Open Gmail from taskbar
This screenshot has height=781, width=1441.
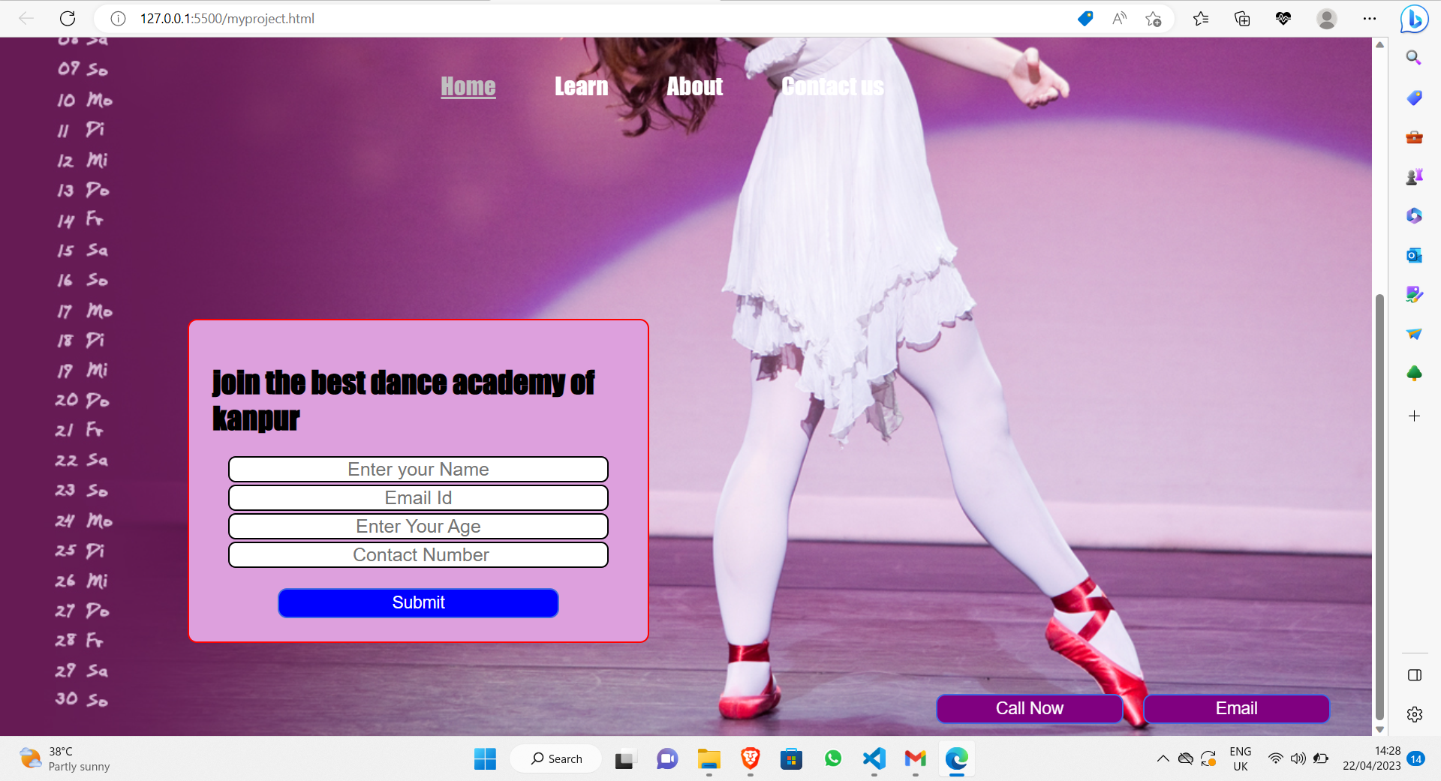click(x=915, y=759)
